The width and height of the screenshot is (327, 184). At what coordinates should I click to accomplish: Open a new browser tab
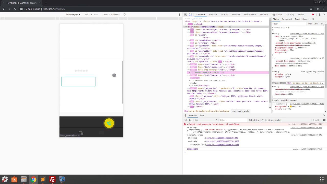click(46, 3)
